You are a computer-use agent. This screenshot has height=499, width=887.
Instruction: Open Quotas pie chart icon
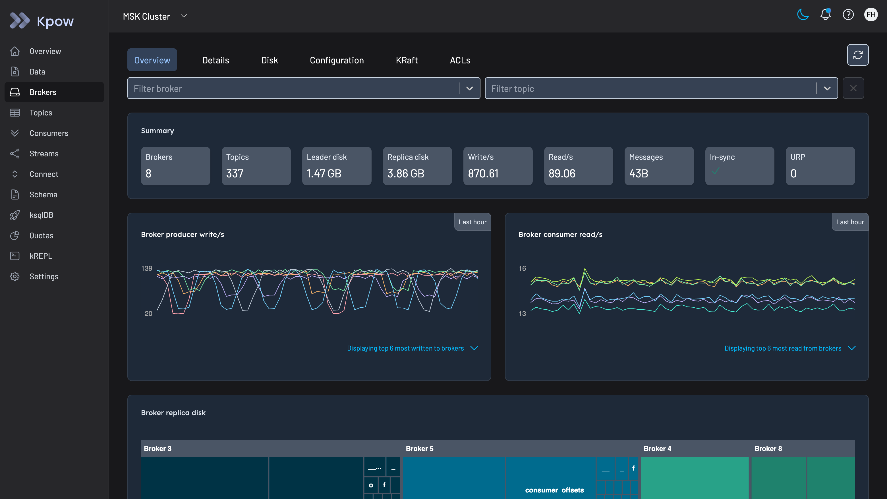[15, 235]
